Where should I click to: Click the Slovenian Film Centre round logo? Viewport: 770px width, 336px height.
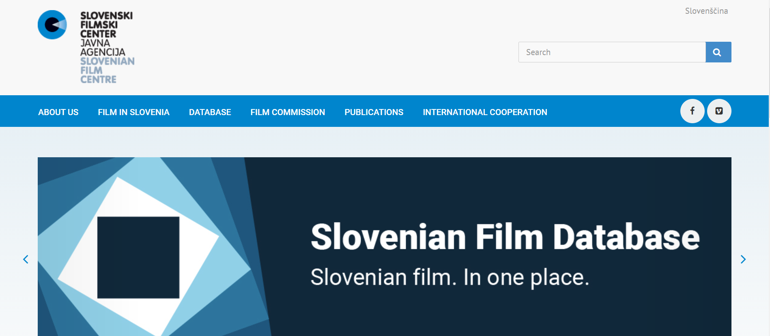(x=52, y=25)
